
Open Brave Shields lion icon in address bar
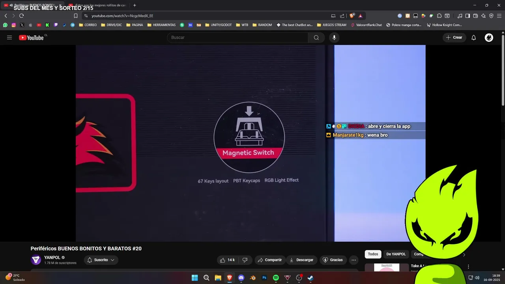[352, 16]
